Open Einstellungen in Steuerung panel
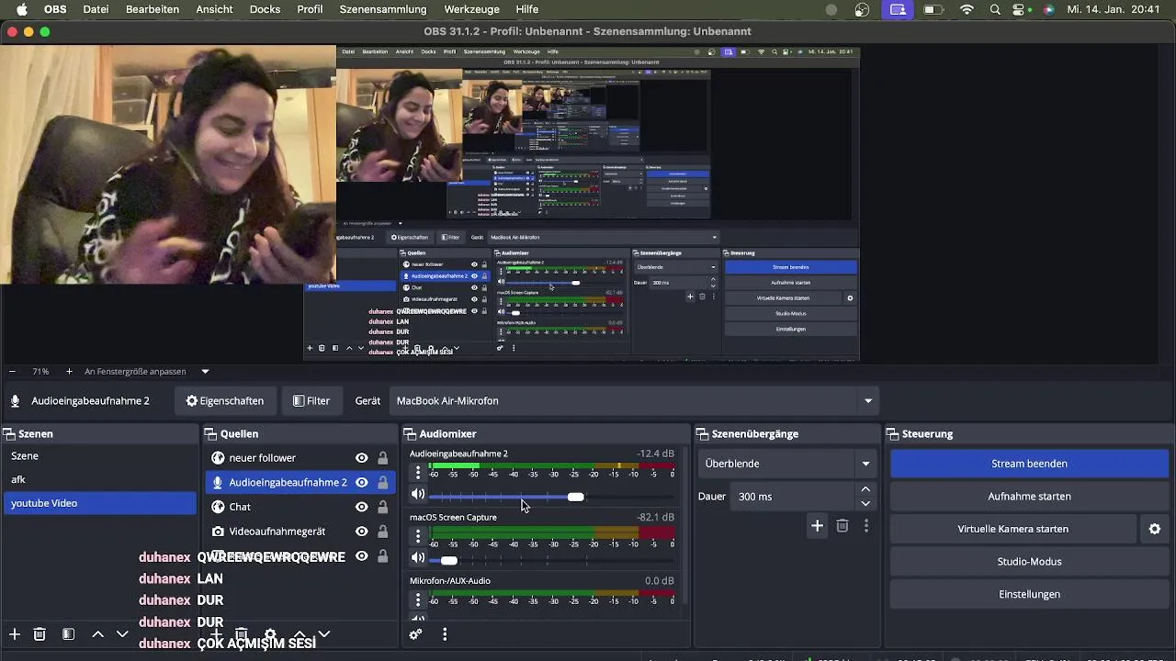The height and width of the screenshot is (661, 1176). coord(1029,594)
